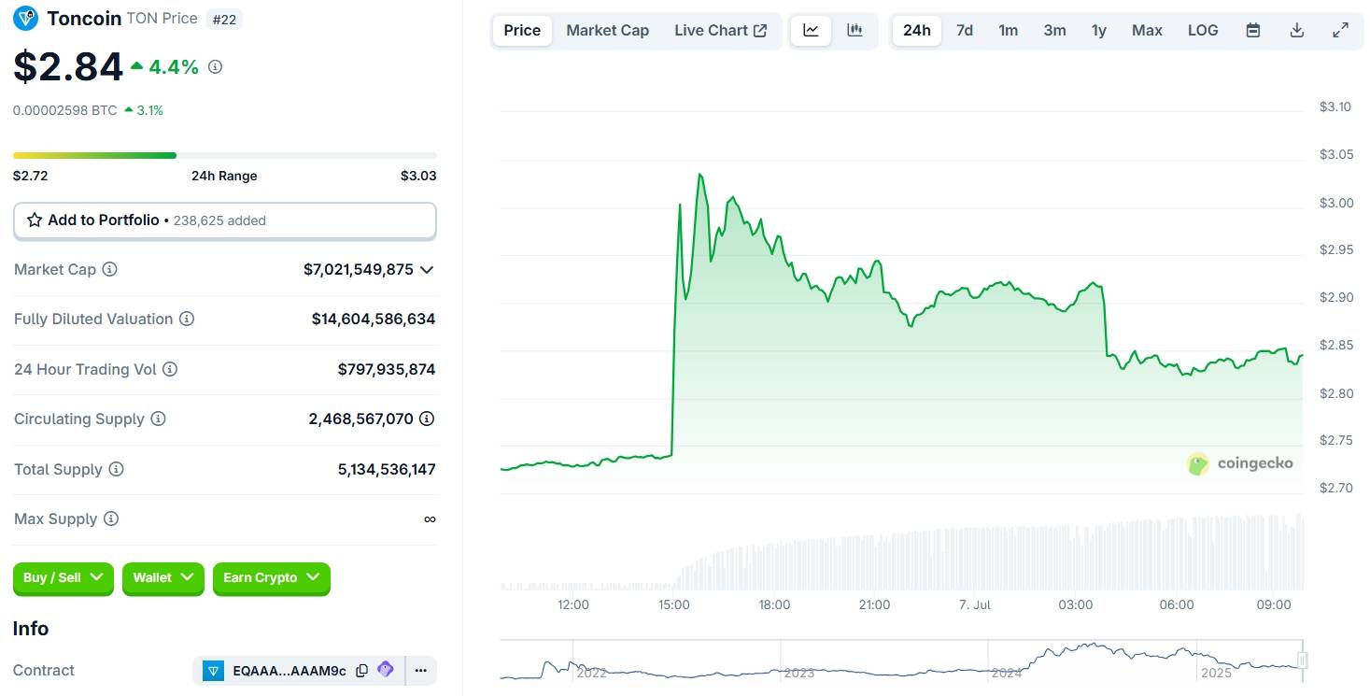1370x696 pixels.
Task: Click the TON chain icon in contract chip
Action: coord(214,671)
